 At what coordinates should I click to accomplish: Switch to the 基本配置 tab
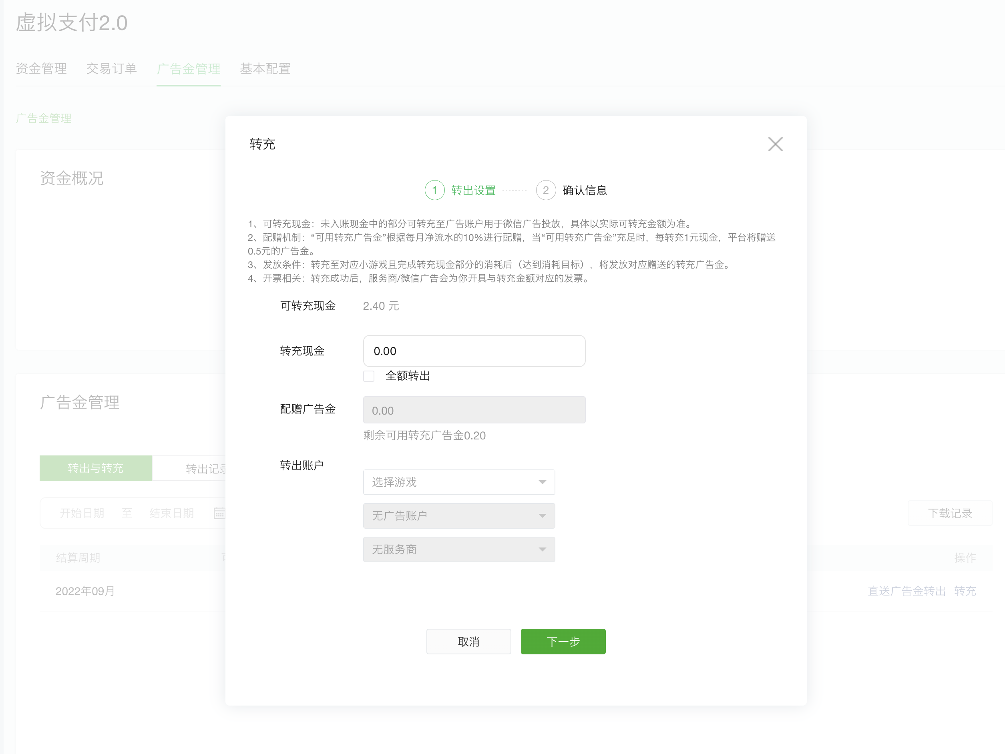pos(265,68)
